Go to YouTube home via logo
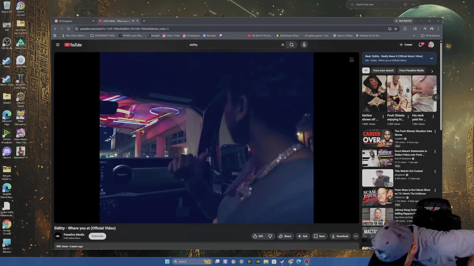This screenshot has width=474, height=266. coord(73,45)
